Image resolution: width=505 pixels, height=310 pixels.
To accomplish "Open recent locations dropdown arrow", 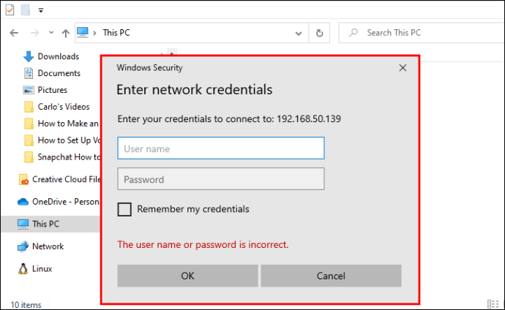I will pyautogui.click(x=50, y=33).
